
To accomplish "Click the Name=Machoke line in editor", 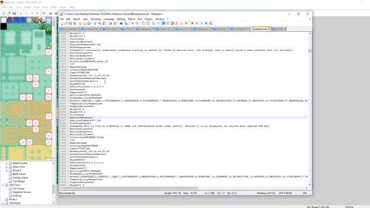I will (78, 67).
